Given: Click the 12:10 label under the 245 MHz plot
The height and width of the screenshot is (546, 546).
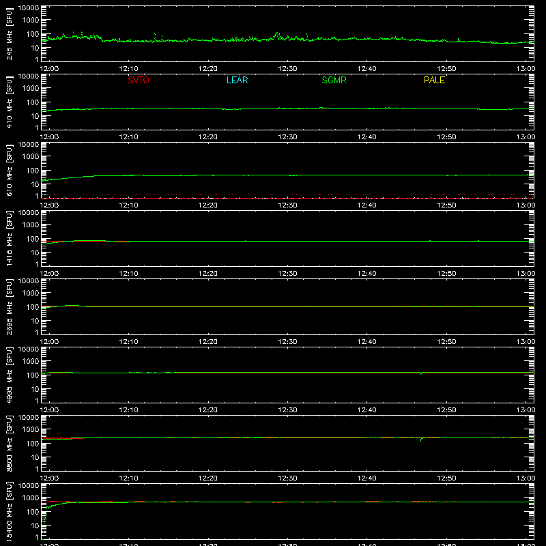Looking at the screenshot, I should 128,69.
